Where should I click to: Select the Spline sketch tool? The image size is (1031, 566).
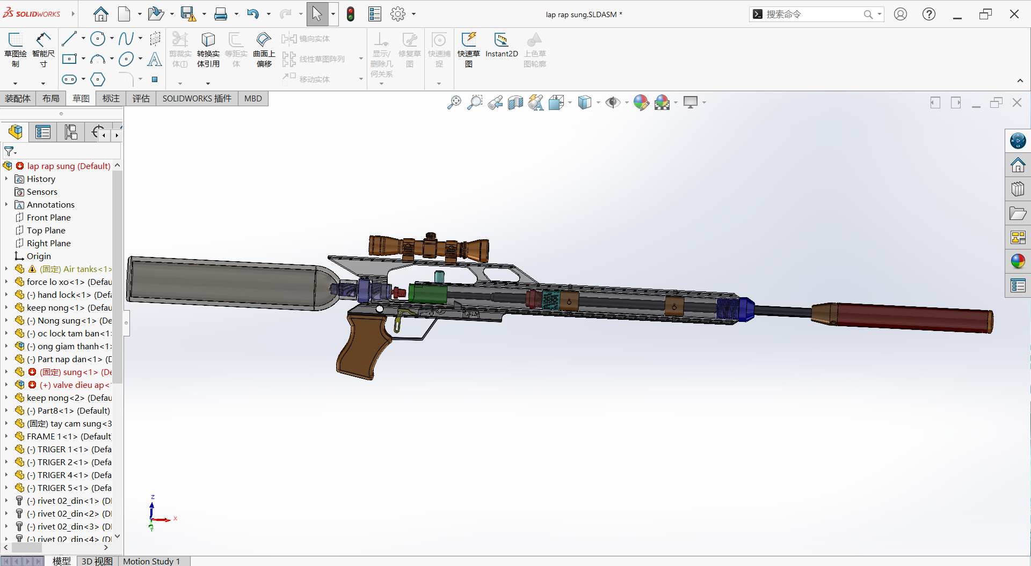coord(126,39)
